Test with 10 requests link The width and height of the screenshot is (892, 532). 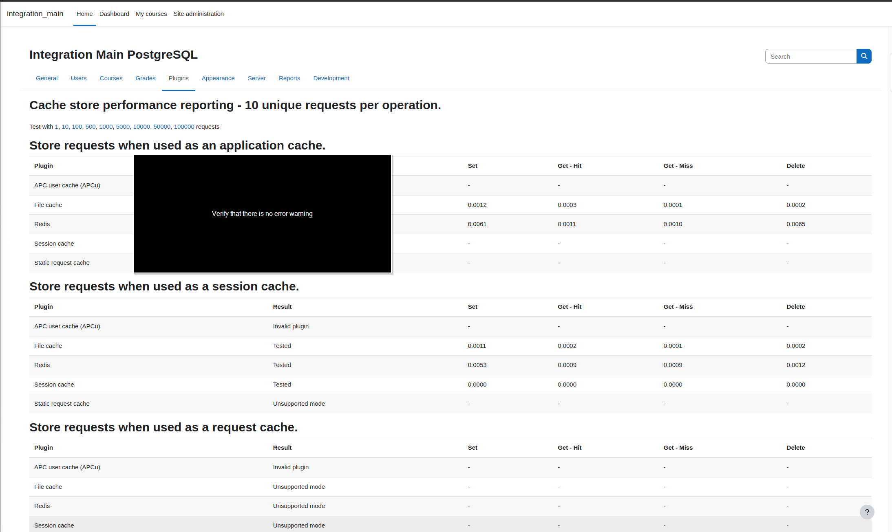[x=65, y=127]
